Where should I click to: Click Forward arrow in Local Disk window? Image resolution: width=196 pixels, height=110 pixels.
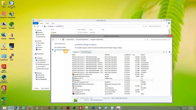tap(38, 26)
